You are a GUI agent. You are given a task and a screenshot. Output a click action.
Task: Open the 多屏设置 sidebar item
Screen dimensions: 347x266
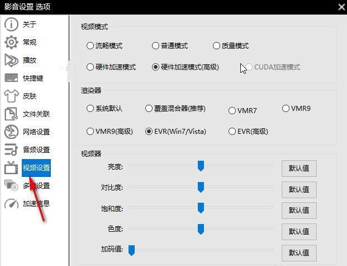36,186
